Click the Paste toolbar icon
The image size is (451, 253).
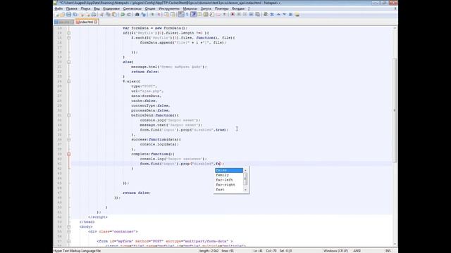click(x=114, y=14)
